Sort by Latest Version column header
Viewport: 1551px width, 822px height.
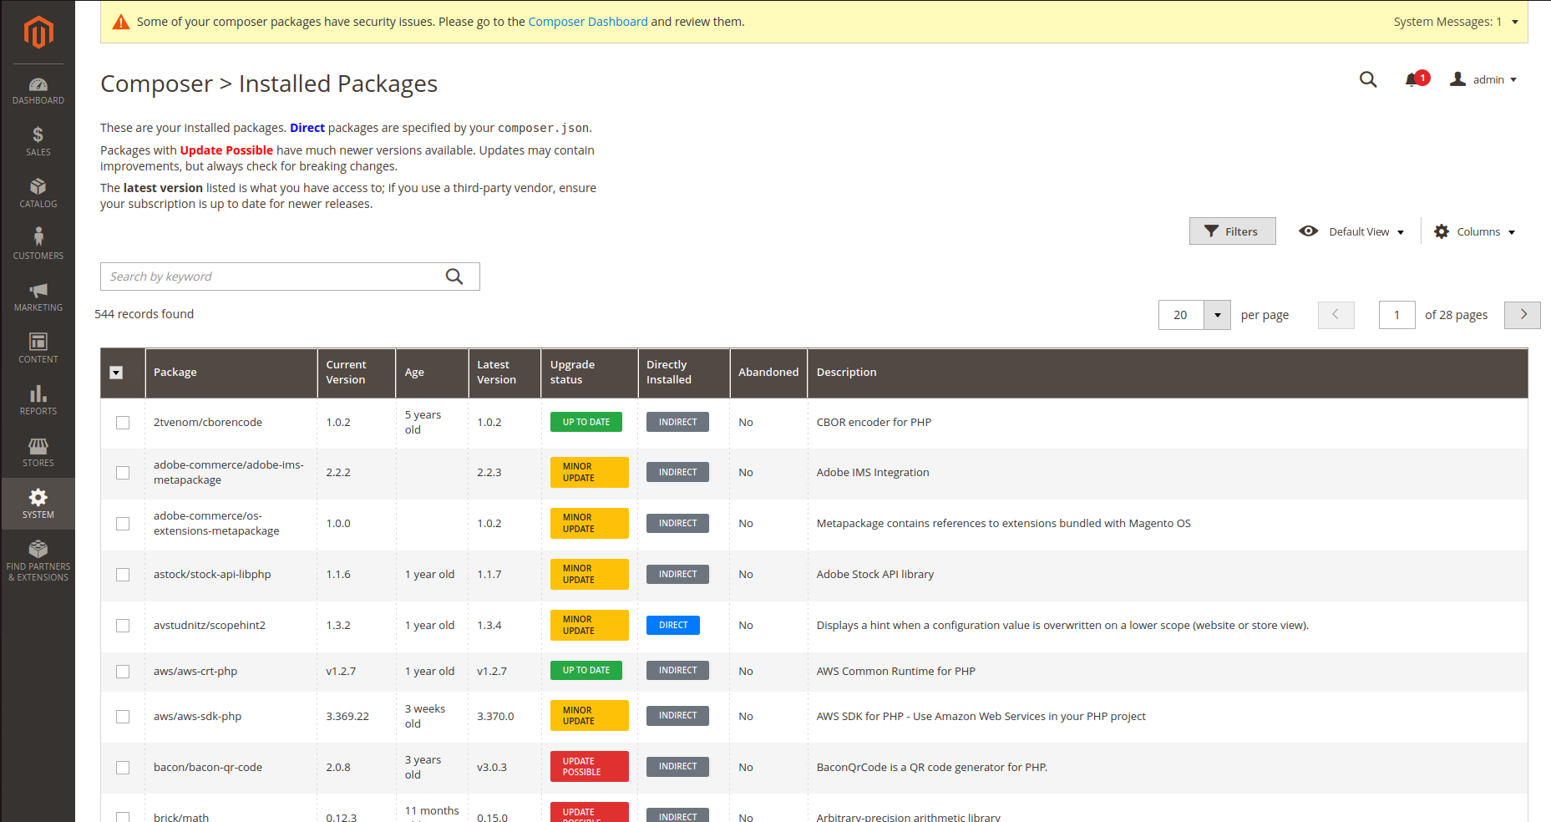[x=504, y=373]
